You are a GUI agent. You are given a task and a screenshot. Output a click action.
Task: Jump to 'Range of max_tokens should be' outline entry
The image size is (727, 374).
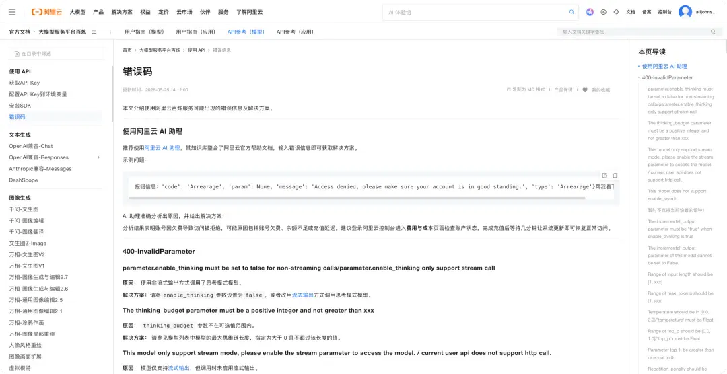pyautogui.click(x=680, y=297)
